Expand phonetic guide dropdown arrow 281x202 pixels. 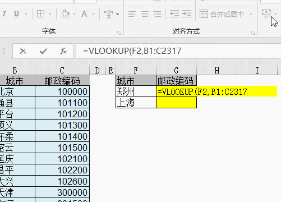tap(118, 14)
